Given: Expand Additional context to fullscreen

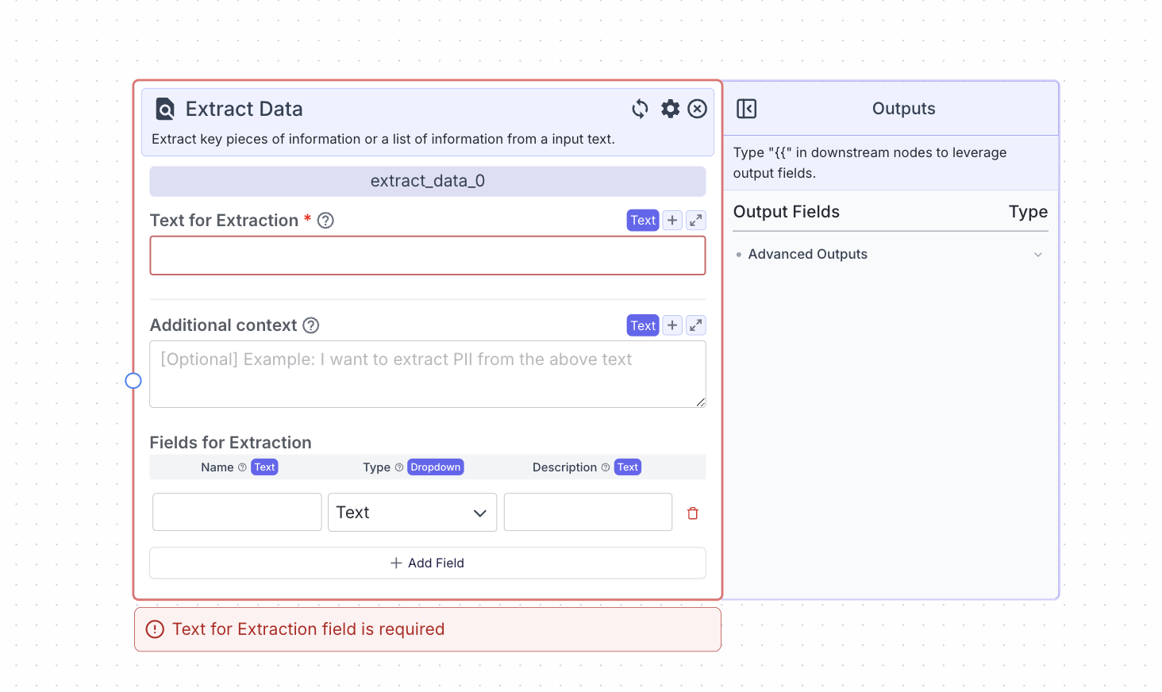Looking at the screenshot, I should click(x=696, y=325).
